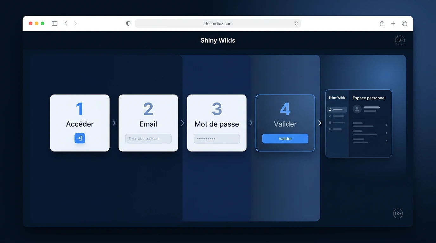Screen dimensions: 436x243
Task: Click into the password dots field
Action: (x=217, y=139)
